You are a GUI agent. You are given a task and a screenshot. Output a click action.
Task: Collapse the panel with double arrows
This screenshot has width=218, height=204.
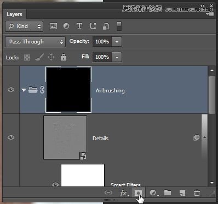tap(203, 5)
